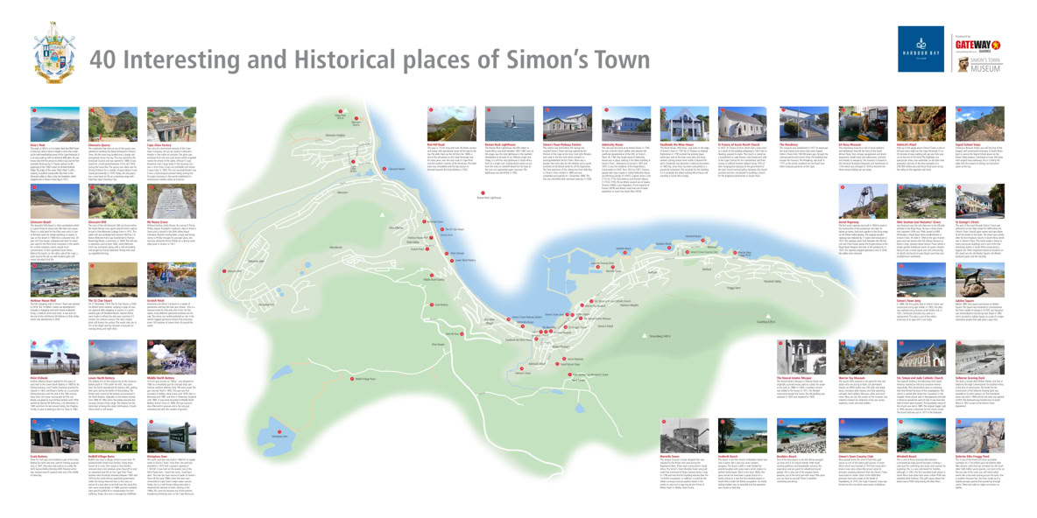Click the red number badge on Red Hill Road photo
The image size is (1037, 518).
430,111
